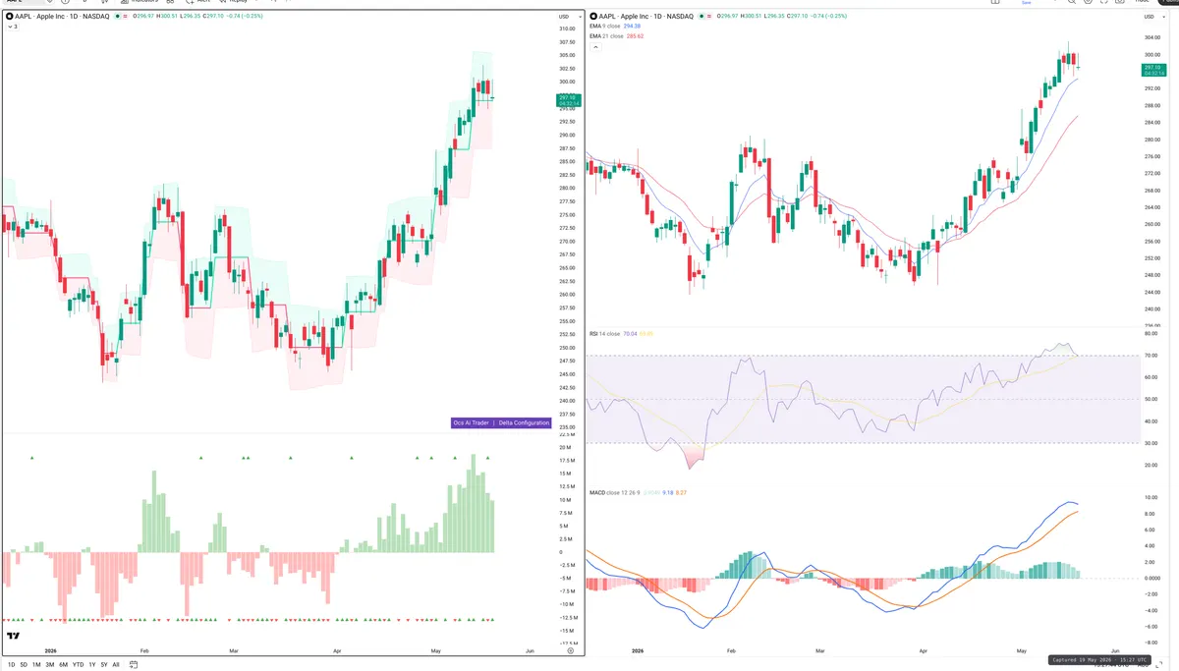Select the 1M time range

point(37,665)
